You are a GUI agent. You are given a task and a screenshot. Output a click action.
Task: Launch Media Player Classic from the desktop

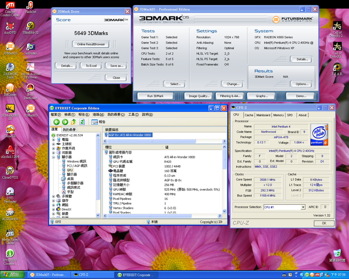pyautogui.click(x=10, y=236)
